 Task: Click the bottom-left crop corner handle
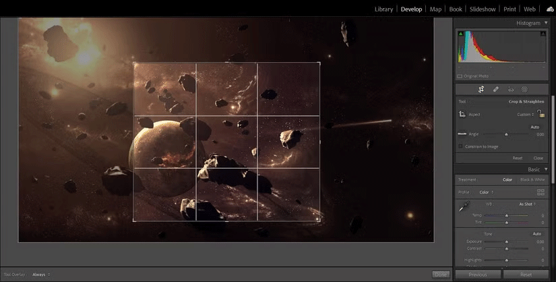[134, 221]
